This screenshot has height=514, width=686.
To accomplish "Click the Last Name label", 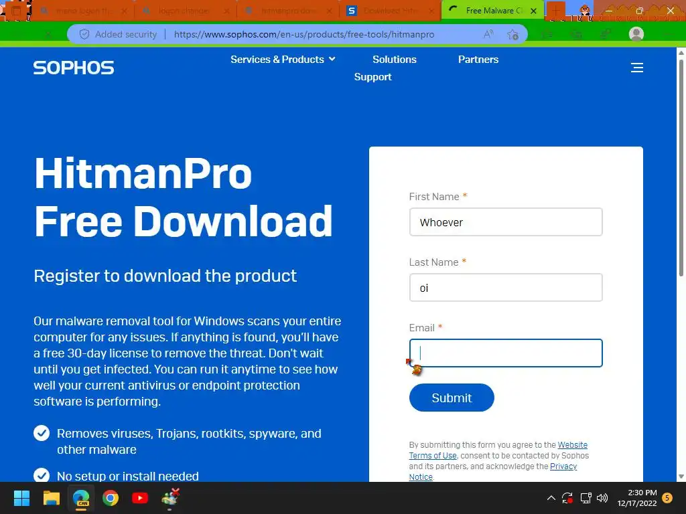I will (x=433, y=262).
